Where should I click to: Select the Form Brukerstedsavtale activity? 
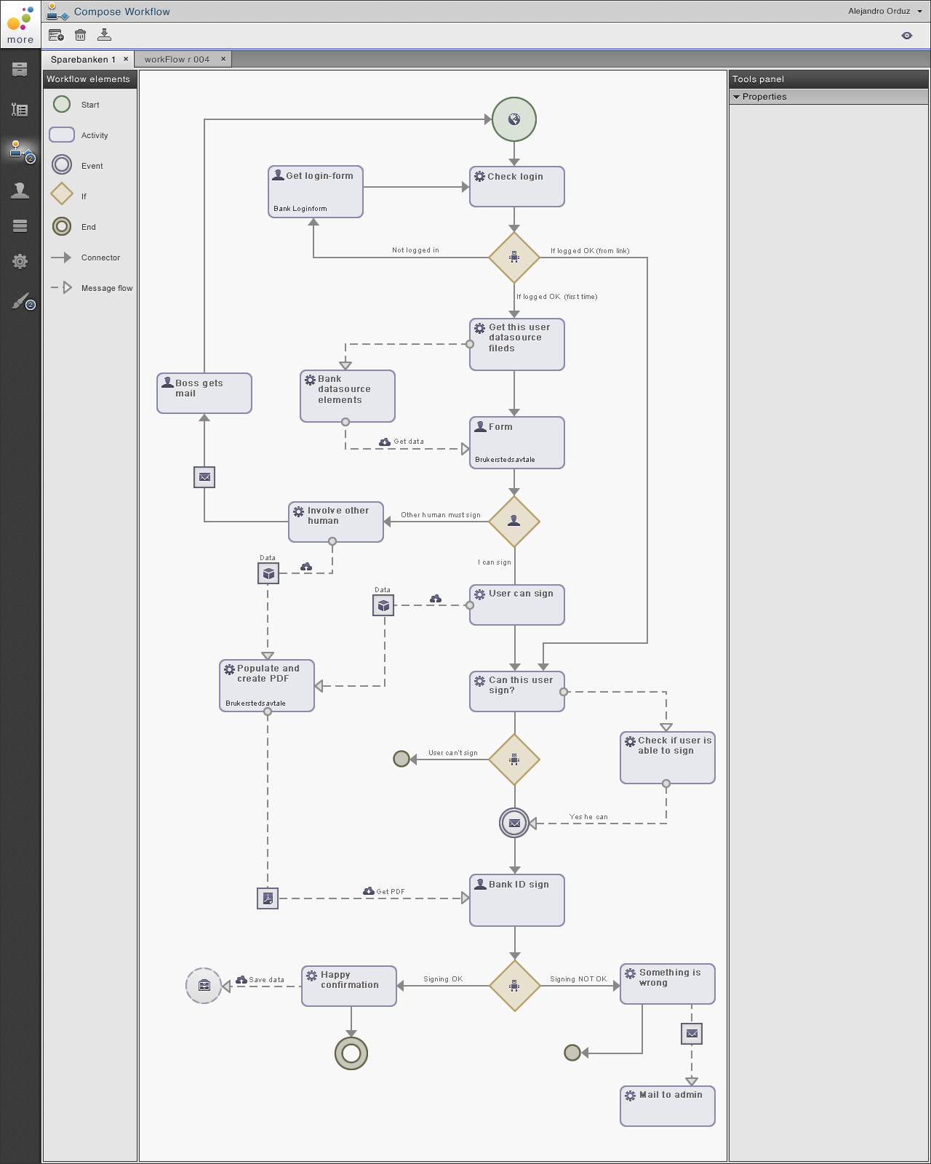click(517, 443)
